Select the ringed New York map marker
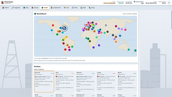 (x=64, y=28)
